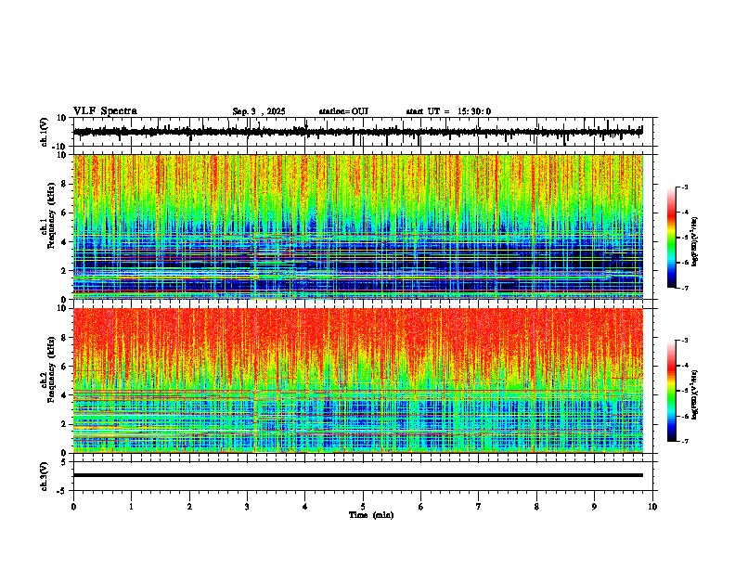Click inside the ch.2 spectrogram plot
Image resolution: width=735 pixels, height=568 pixels.
358,381
